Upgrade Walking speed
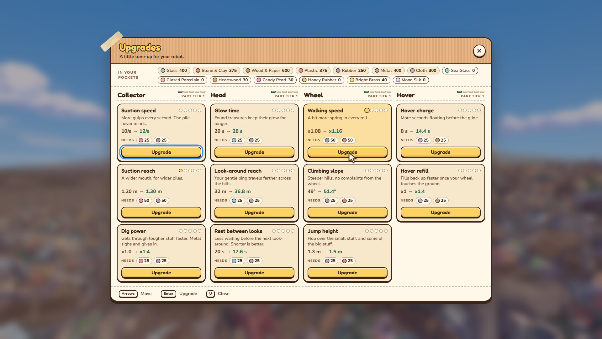Screen dimensions: 602x339 [x=347, y=152]
